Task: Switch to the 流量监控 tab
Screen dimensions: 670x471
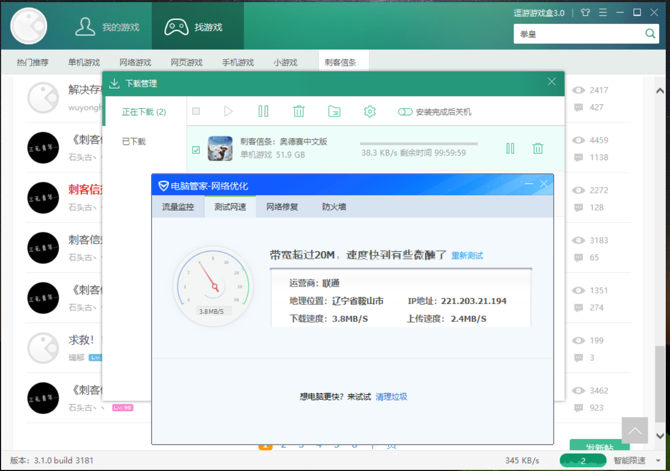Action: click(178, 207)
